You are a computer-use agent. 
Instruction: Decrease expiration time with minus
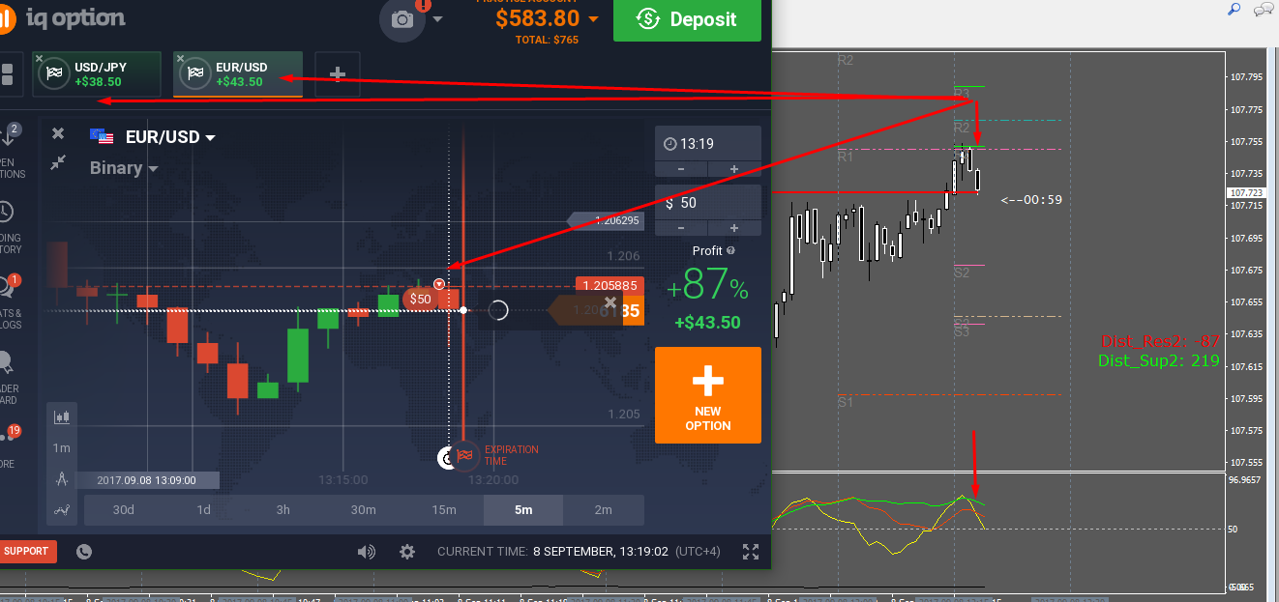pos(681,169)
